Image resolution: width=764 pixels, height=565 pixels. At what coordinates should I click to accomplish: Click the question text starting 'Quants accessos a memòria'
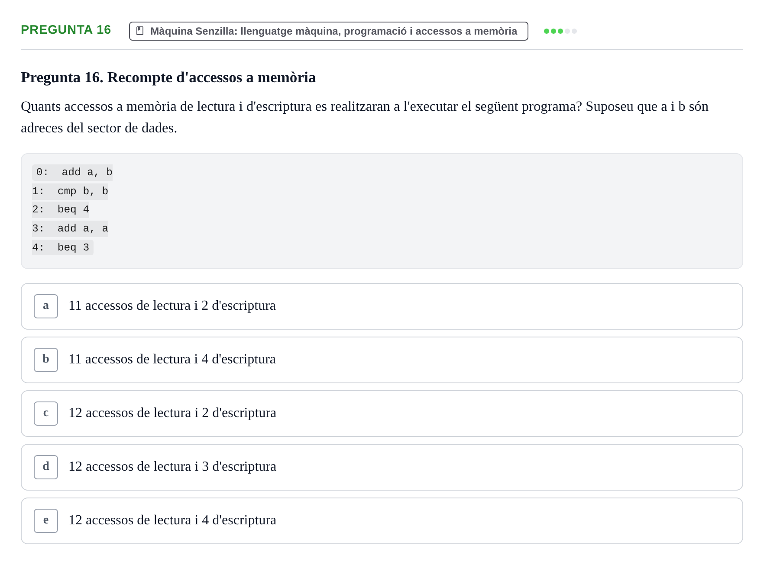pos(365,117)
